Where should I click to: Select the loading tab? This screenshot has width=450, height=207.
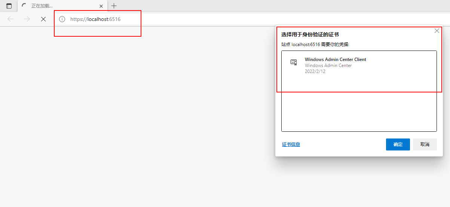pos(62,6)
